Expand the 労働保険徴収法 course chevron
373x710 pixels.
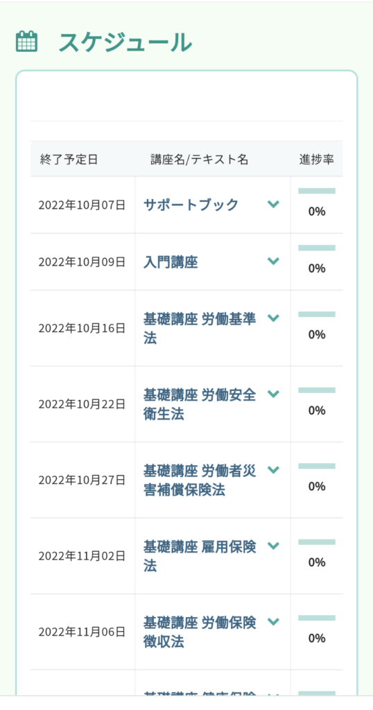coord(273,621)
